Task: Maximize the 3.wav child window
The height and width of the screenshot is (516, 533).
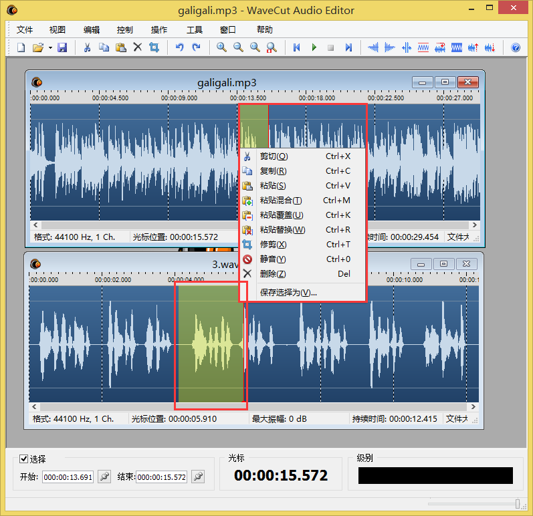Action: 443,264
